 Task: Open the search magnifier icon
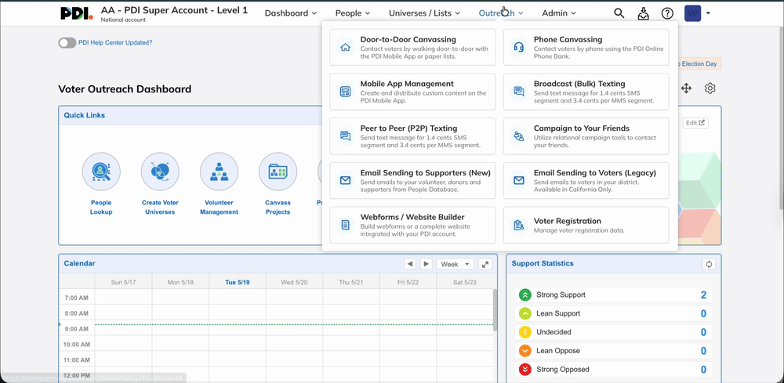pos(619,13)
